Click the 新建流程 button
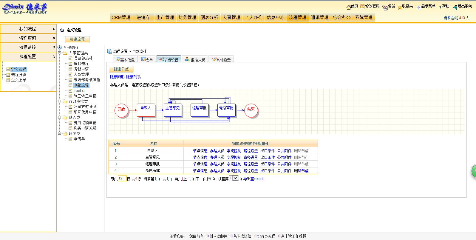The height and width of the screenshot is (240, 476). coord(77,39)
